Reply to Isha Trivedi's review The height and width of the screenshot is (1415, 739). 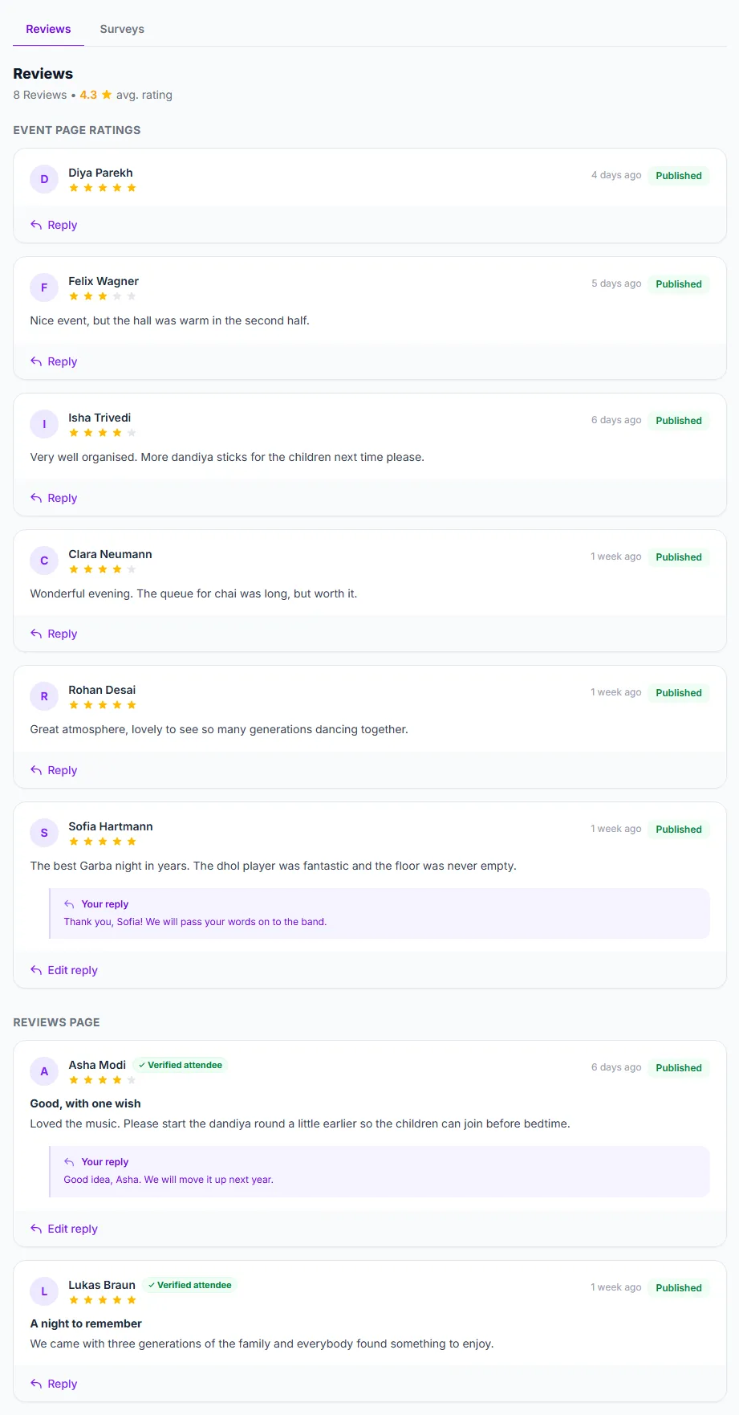(54, 498)
